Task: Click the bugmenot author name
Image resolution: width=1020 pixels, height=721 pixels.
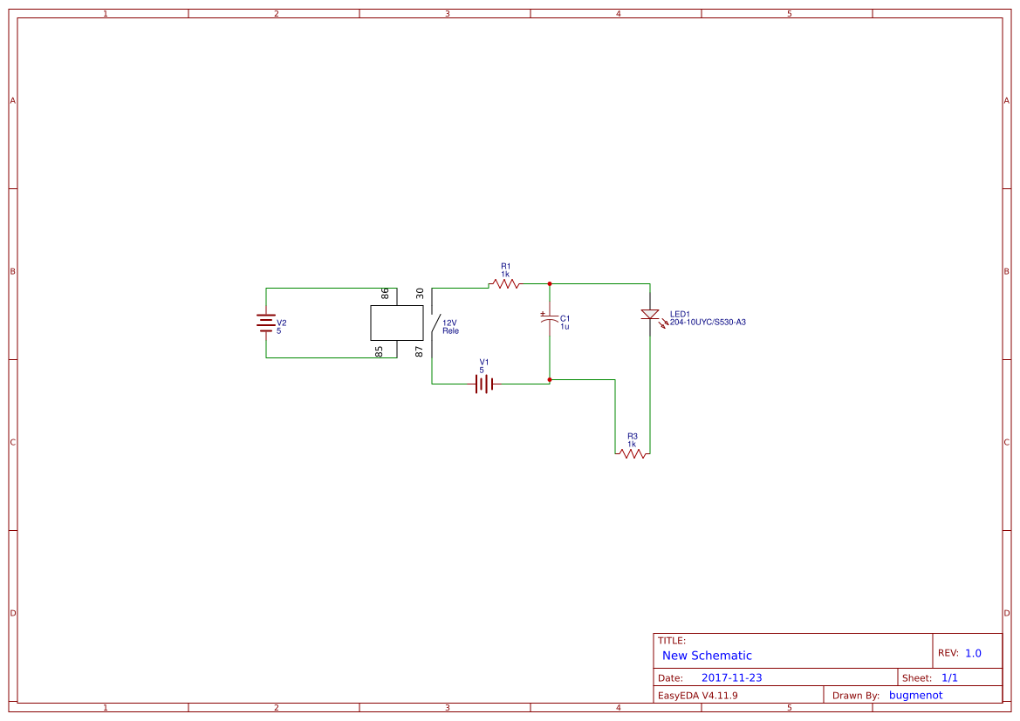Action: (x=916, y=695)
